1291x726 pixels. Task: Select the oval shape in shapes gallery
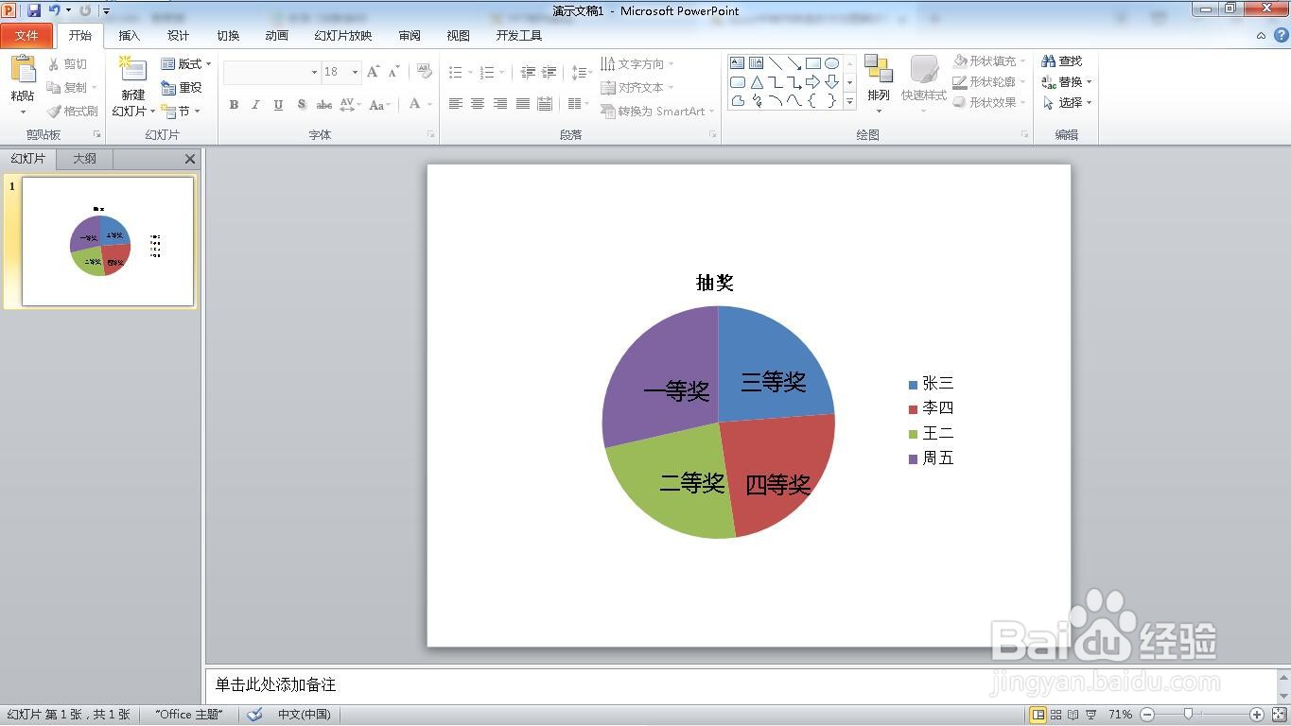[831, 63]
